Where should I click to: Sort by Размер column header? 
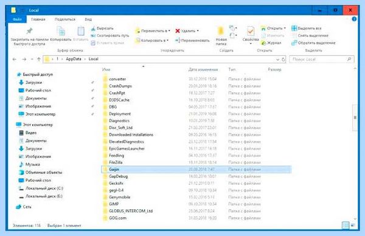(274, 69)
